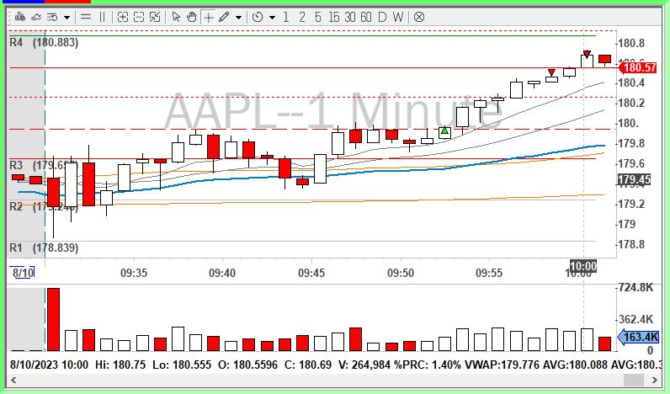
Task: Click the horizontal scrollbar thumb
Action: [634, 380]
